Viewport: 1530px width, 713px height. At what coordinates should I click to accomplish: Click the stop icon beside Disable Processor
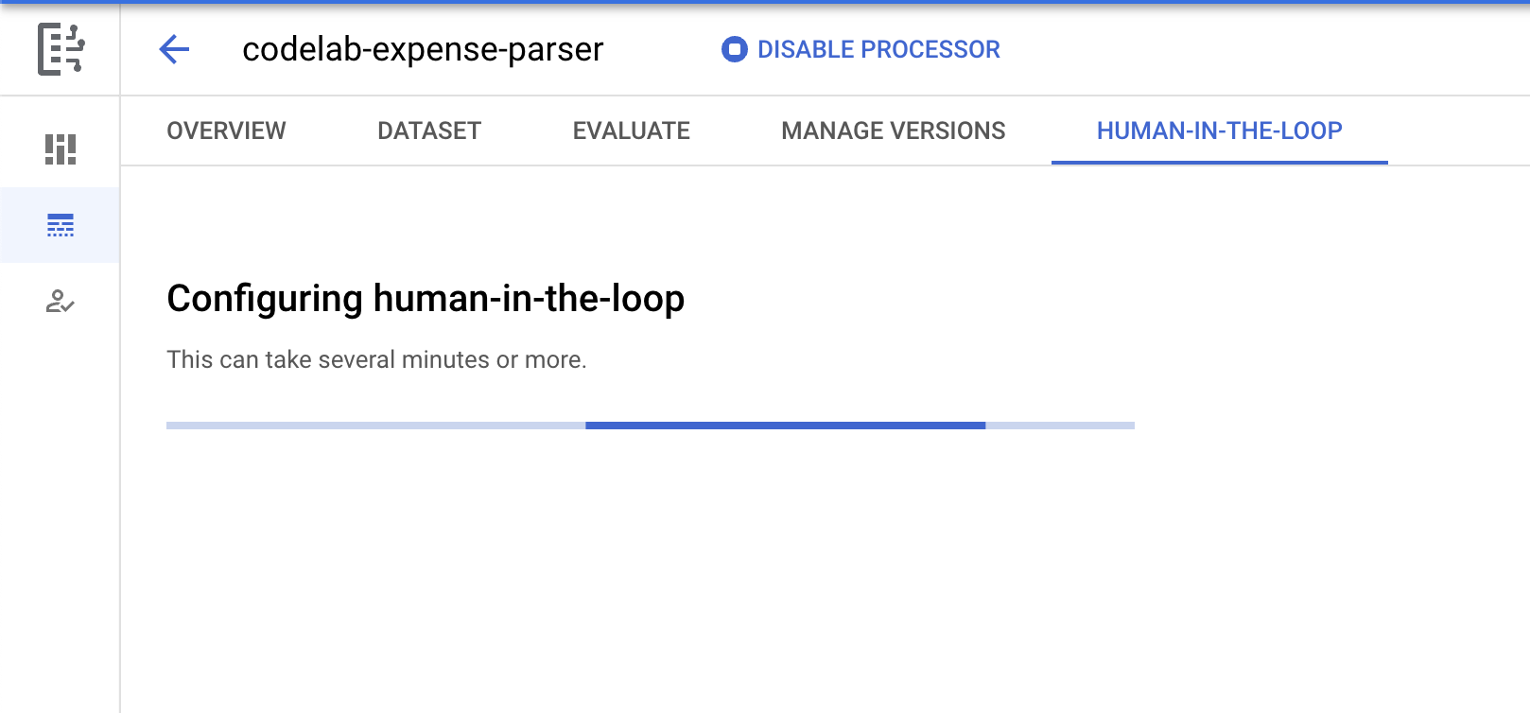(x=734, y=49)
